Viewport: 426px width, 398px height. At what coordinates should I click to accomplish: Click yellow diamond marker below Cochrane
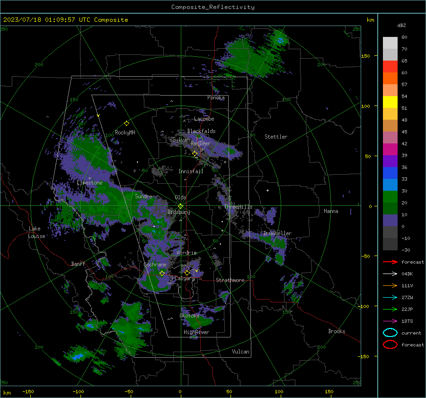tap(162, 273)
